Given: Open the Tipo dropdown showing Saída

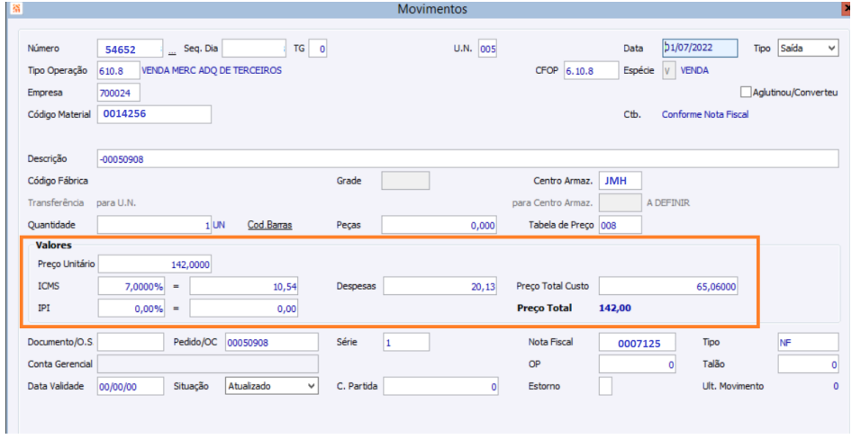Looking at the screenshot, I should 808,49.
